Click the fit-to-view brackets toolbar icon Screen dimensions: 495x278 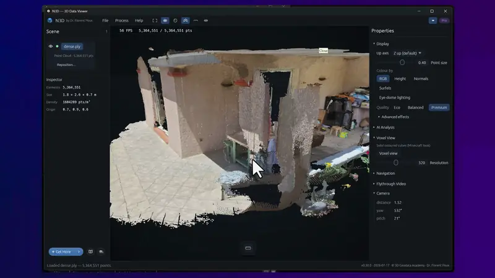pos(155,20)
